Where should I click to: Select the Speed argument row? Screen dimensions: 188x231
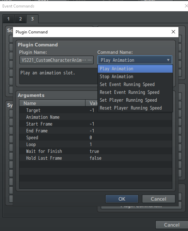pos(96,138)
